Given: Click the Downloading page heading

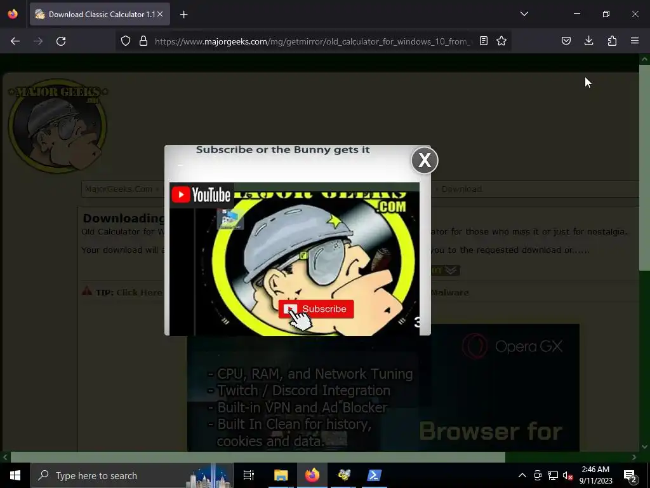Looking at the screenshot, I should [124, 219].
